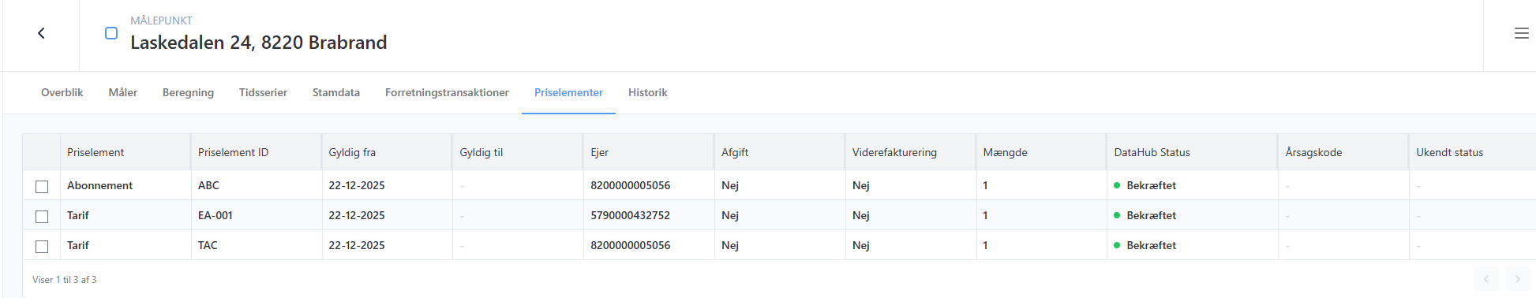Click Gyldig fra date in Abonnement row
The image size is (1536, 298).
pyautogui.click(x=357, y=185)
